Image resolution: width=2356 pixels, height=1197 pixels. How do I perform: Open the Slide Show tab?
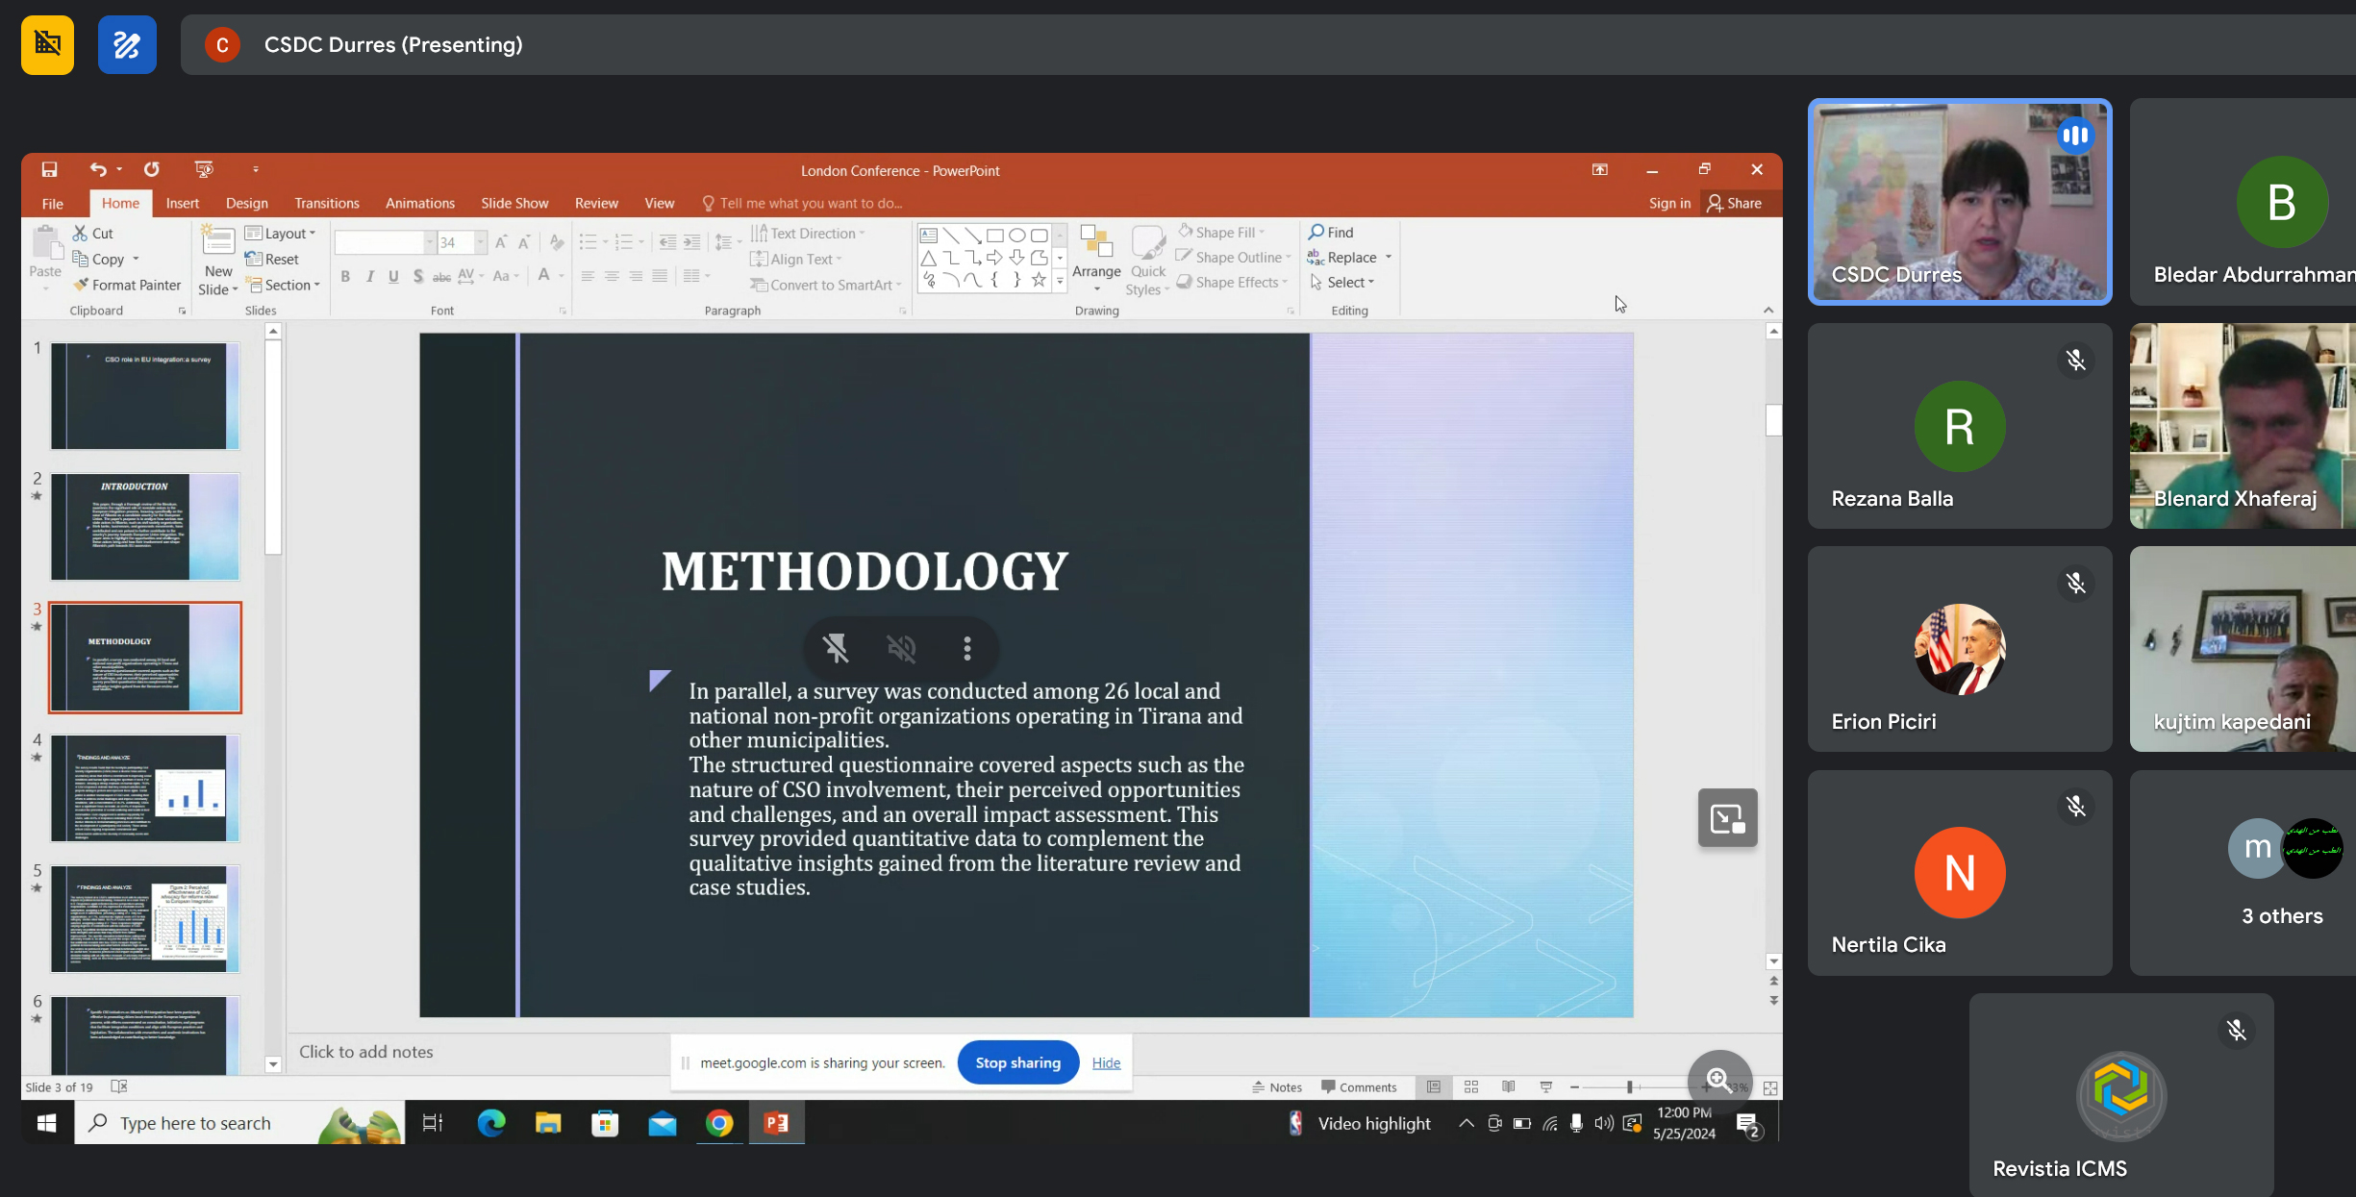[514, 203]
